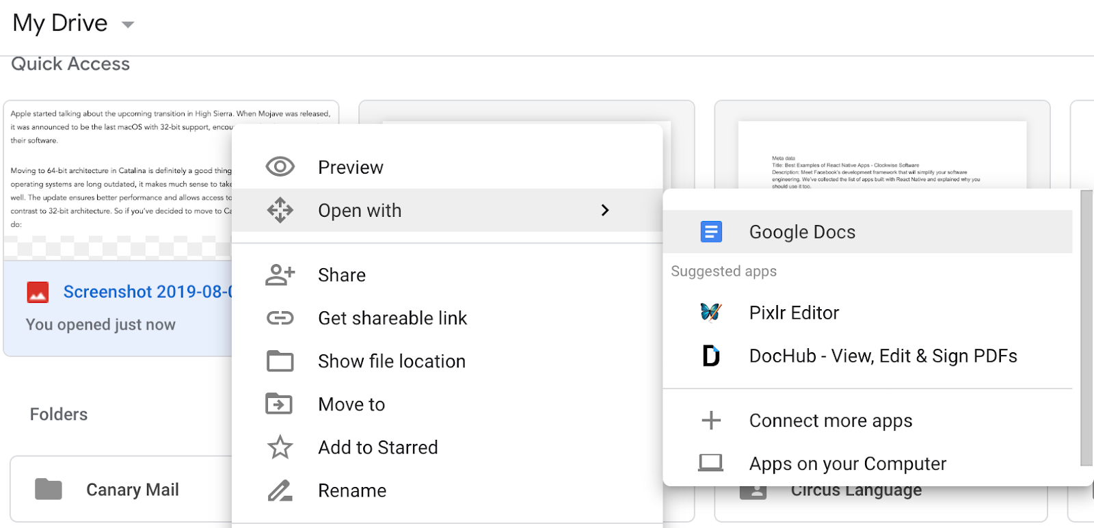Open the My Drive dropdown arrow
The width and height of the screenshot is (1094, 528).
128,25
